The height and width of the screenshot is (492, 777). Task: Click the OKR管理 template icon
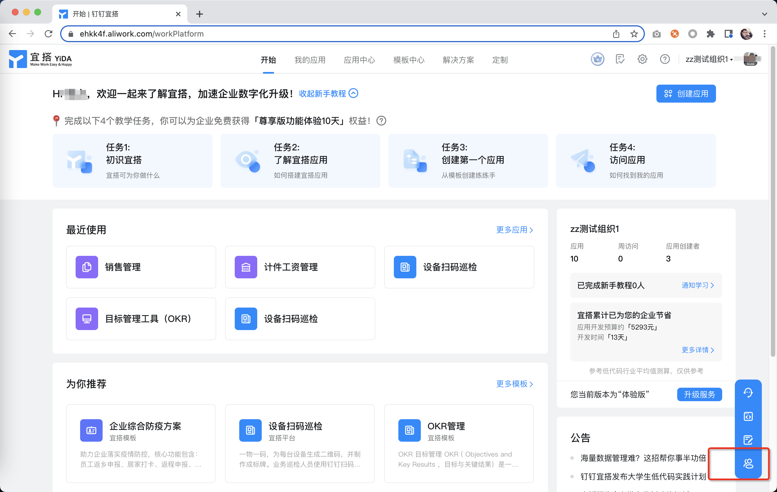[410, 430]
